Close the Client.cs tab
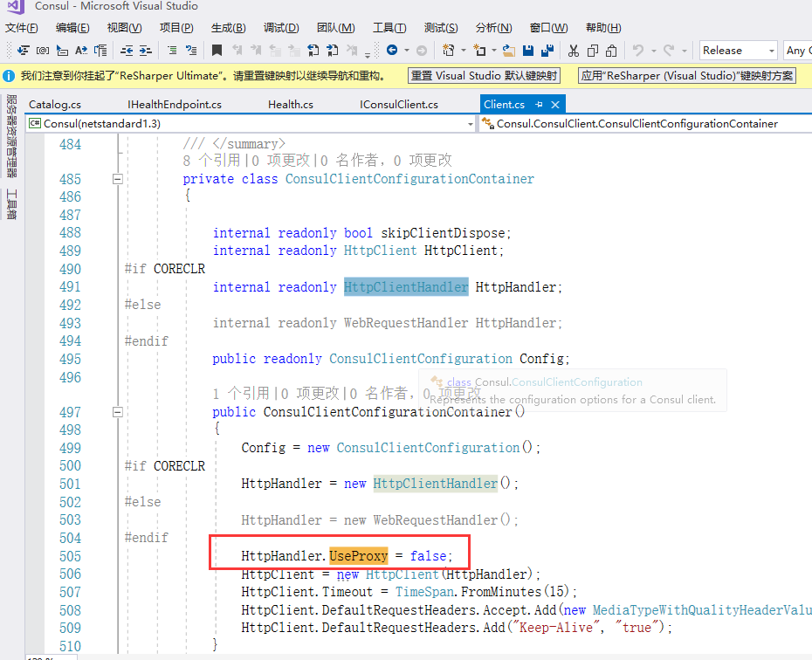This screenshot has width=812, height=660. [555, 105]
